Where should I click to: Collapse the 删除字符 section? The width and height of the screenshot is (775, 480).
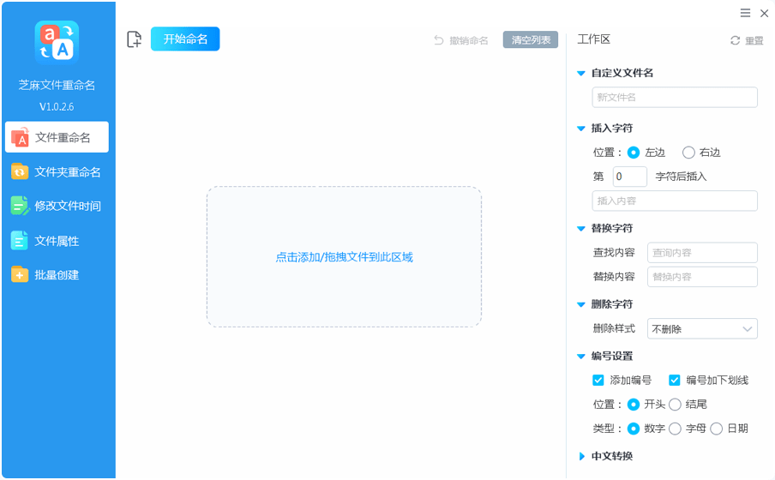point(581,304)
